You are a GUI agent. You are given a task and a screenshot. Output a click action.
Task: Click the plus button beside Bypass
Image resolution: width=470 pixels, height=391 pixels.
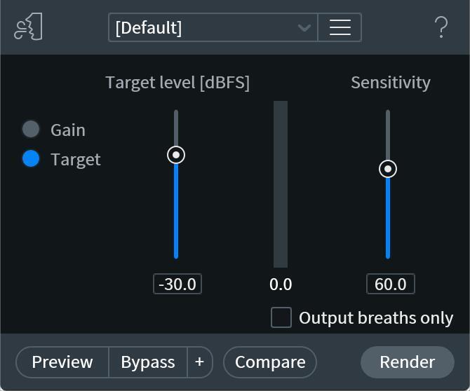coord(199,362)
